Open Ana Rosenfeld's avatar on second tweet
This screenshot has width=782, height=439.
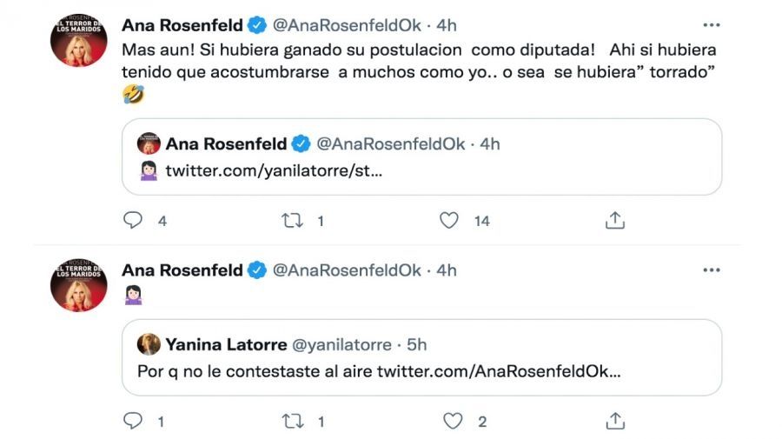click(79, 285)
